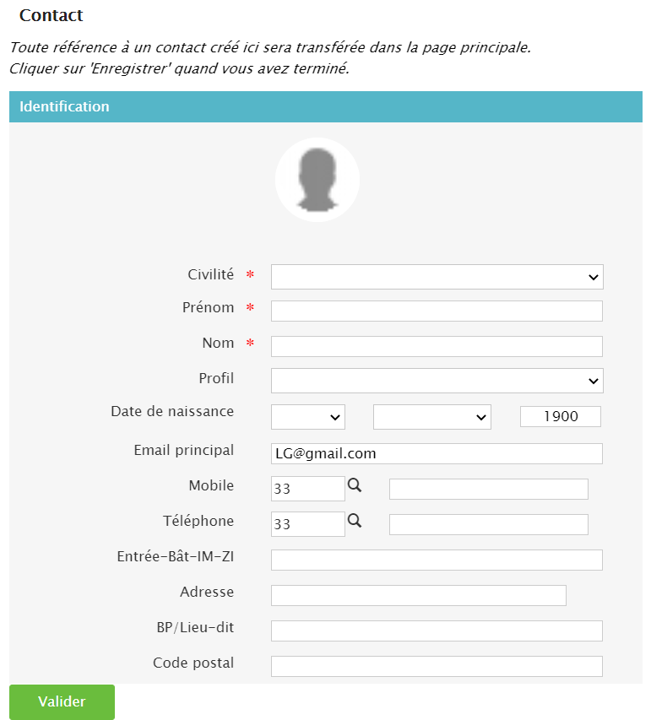Focus the Entrée-Bât-IM-ZI field
Viewport: 651px width, 720px height.
tap(437, 560)
